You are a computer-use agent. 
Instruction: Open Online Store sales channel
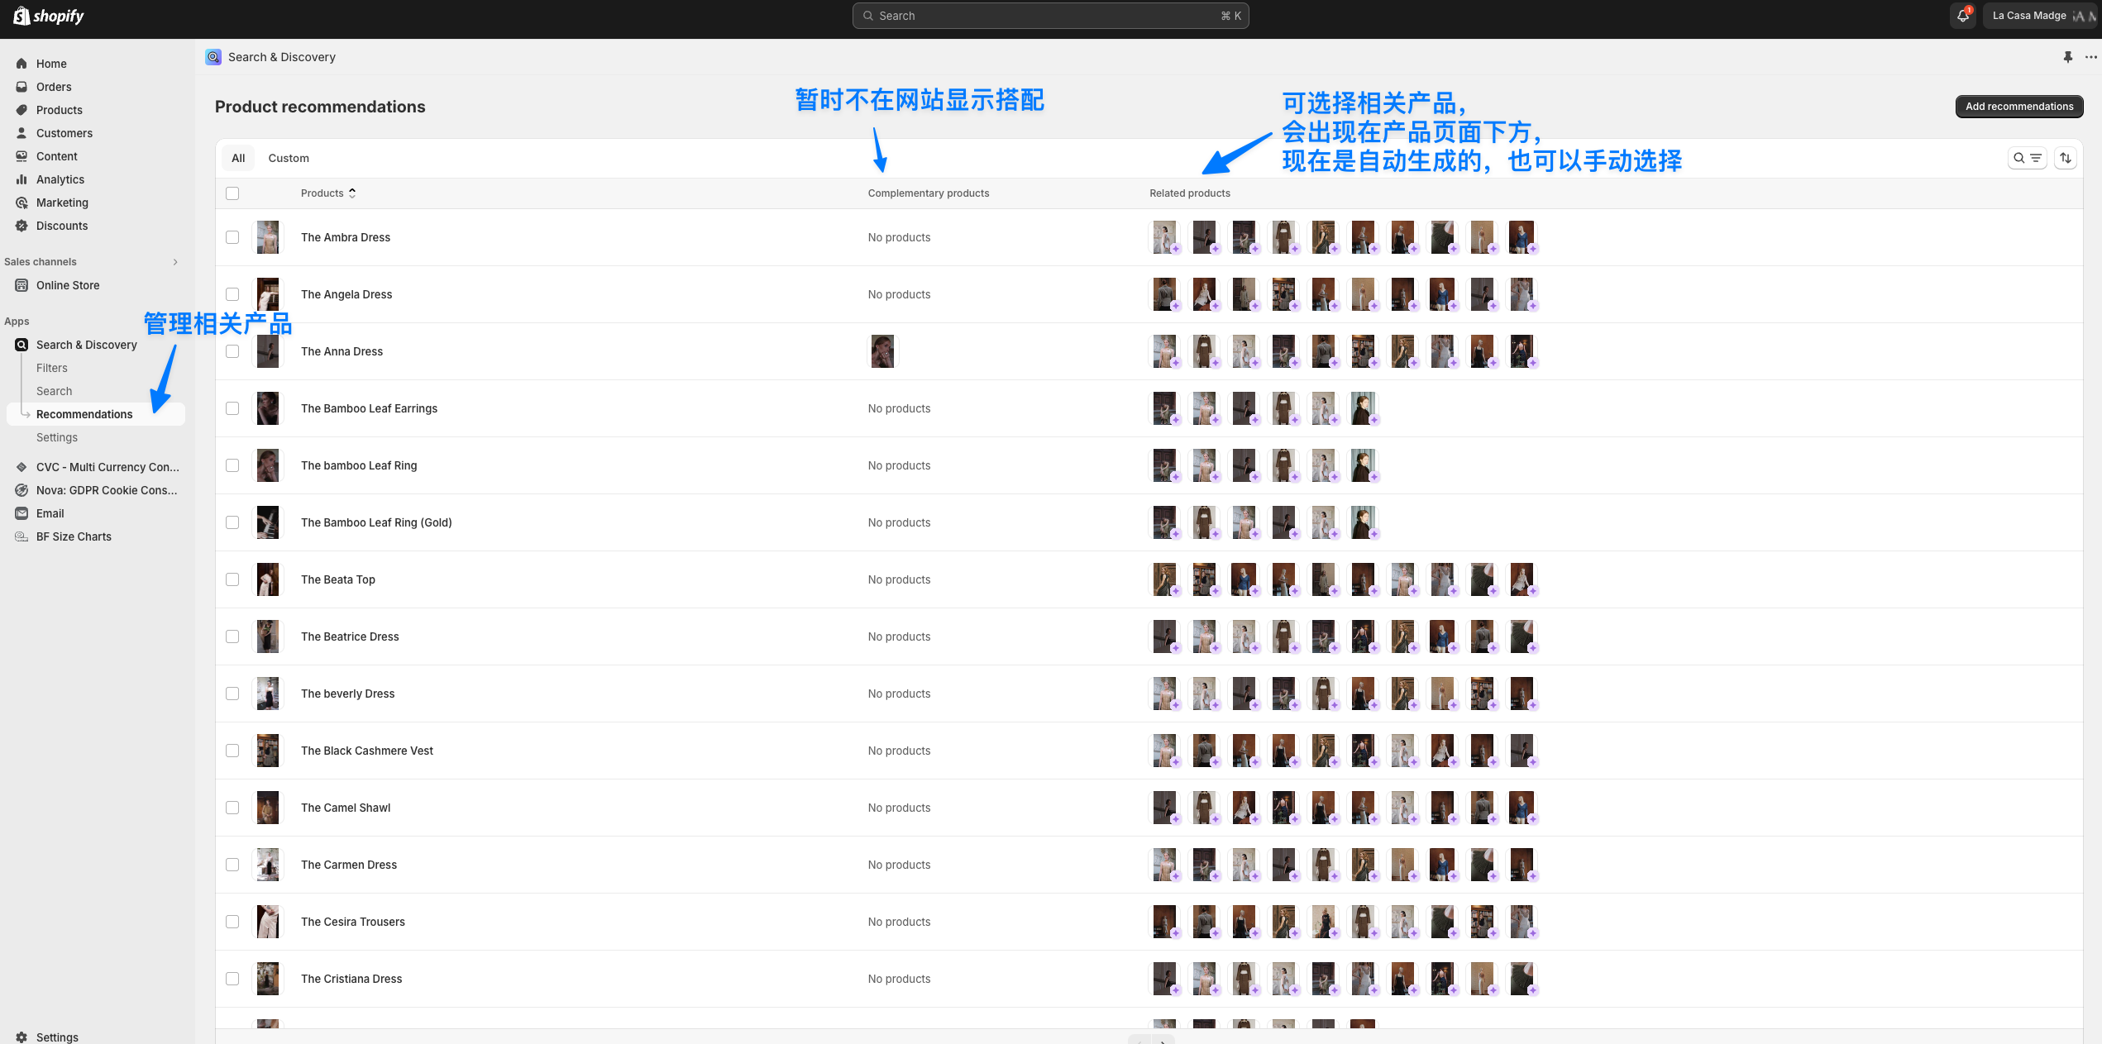pyautogui.click(x=67, y=285)
